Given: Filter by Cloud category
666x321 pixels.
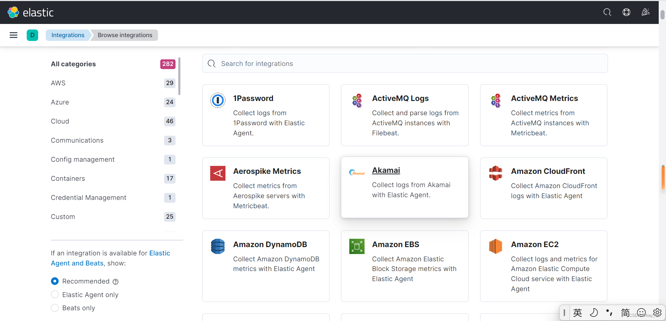Looking at the screenshot, I should pyautogui.click(x=113, y=121).
